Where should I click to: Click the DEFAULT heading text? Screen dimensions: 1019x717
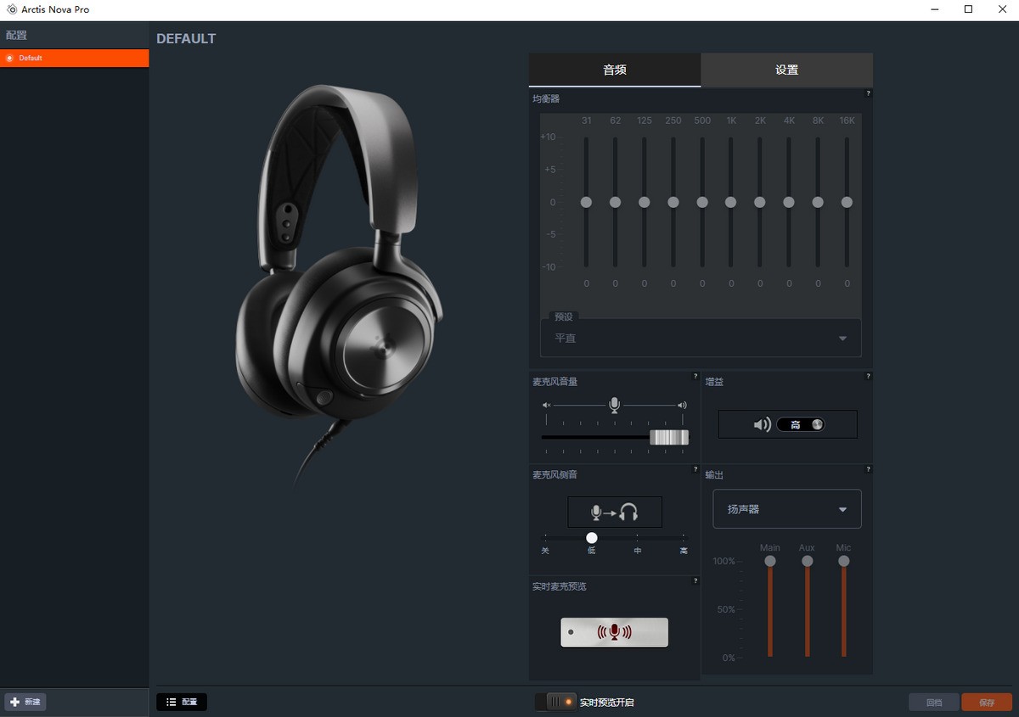186,39
